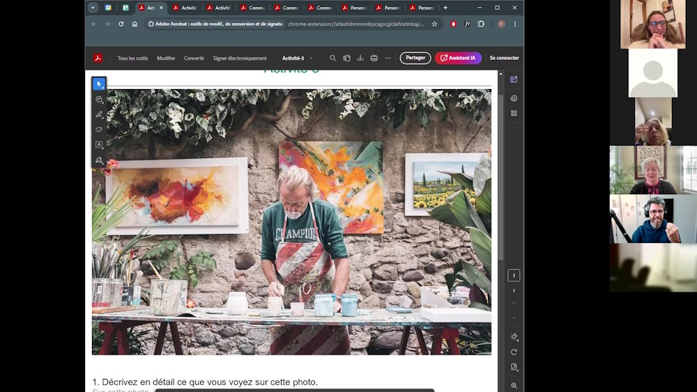Screen dimensions: 697x392
Task: Open the Convertir menu
Action: click(x=194, y=58)
